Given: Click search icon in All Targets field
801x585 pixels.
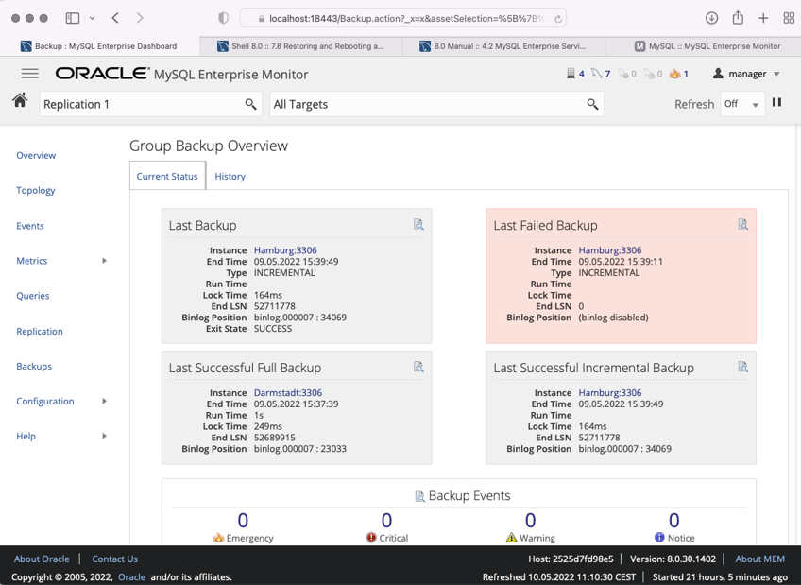Looking at the screenshot, I should 592,104.
